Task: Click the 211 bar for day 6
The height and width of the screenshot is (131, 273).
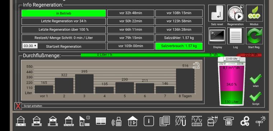Action: (x=145, y=88)
